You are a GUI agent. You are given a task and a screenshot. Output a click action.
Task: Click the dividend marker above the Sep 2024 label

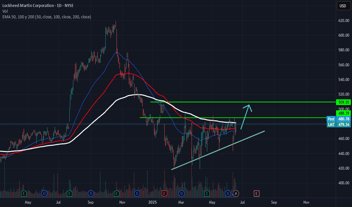[x=91, y=193]
